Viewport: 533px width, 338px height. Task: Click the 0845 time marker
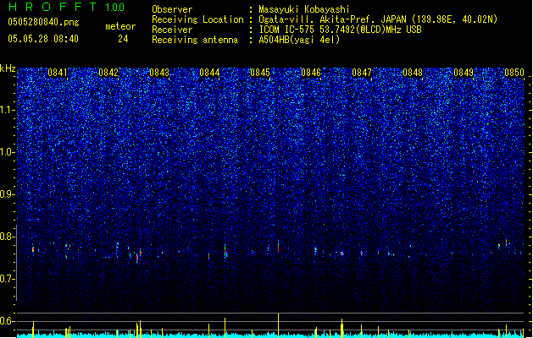[x=260, y=73]
